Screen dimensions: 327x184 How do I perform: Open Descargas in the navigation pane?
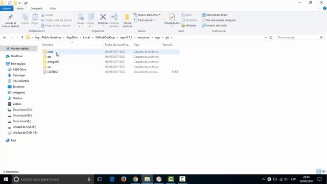pos(17,75)
